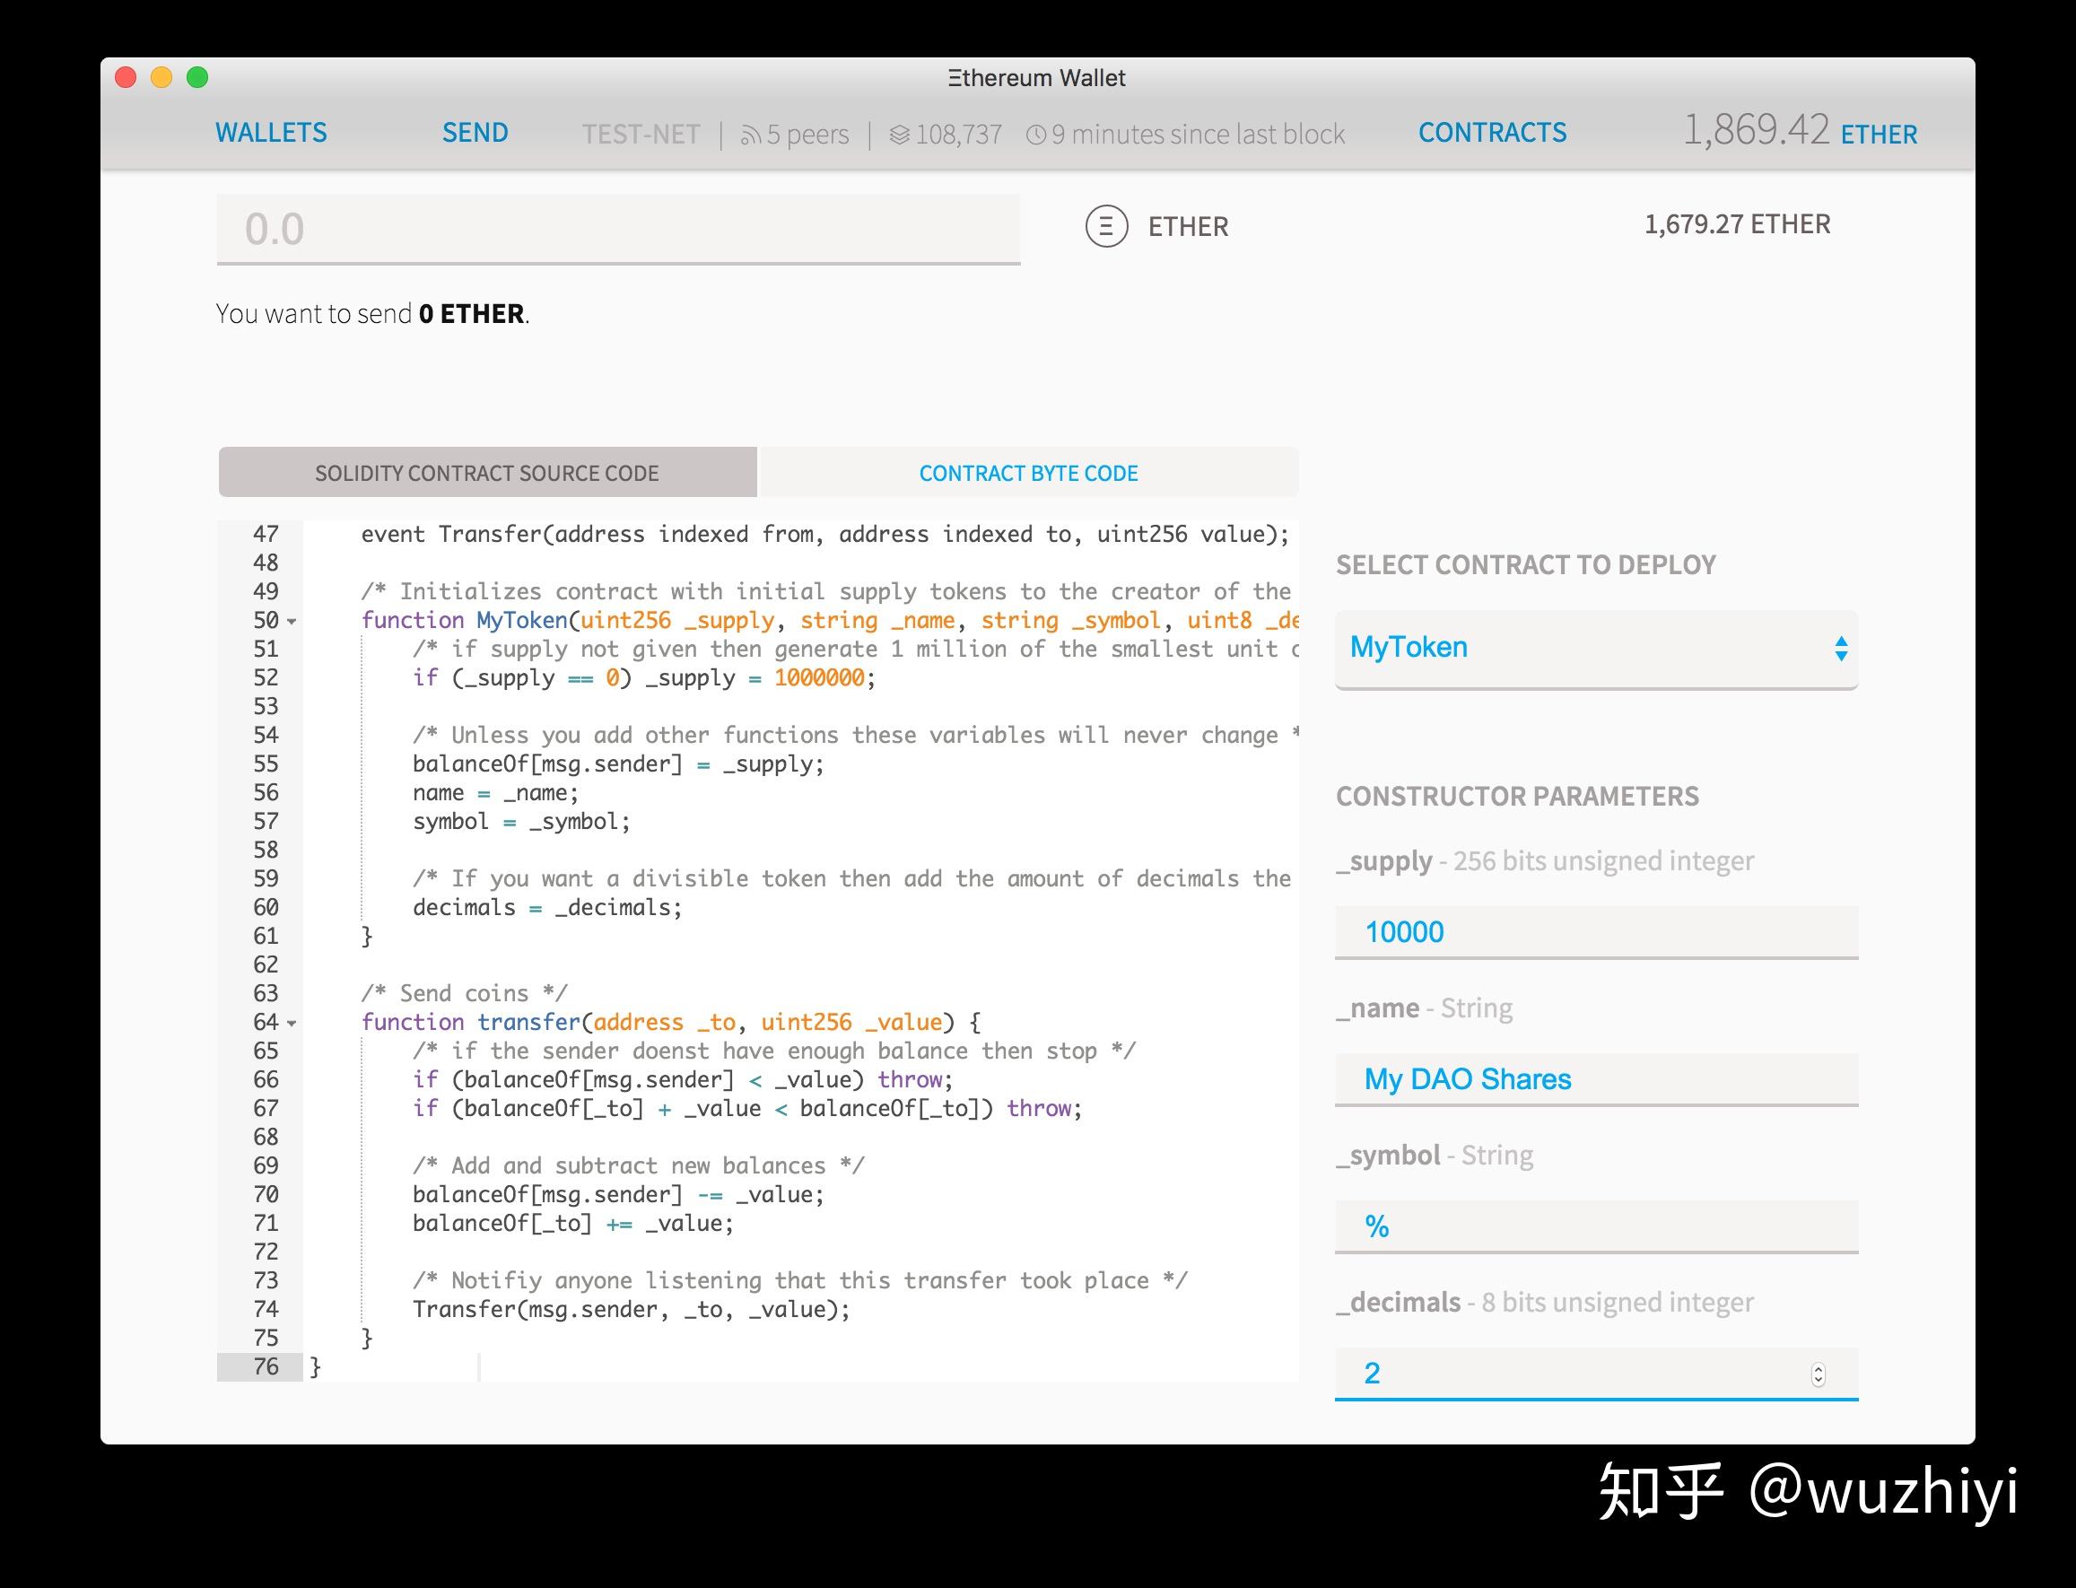The width and height of the screenshot is (2076, 1588).
Task: Click '9 minutes since last block' text
Action: [1198, 135]
